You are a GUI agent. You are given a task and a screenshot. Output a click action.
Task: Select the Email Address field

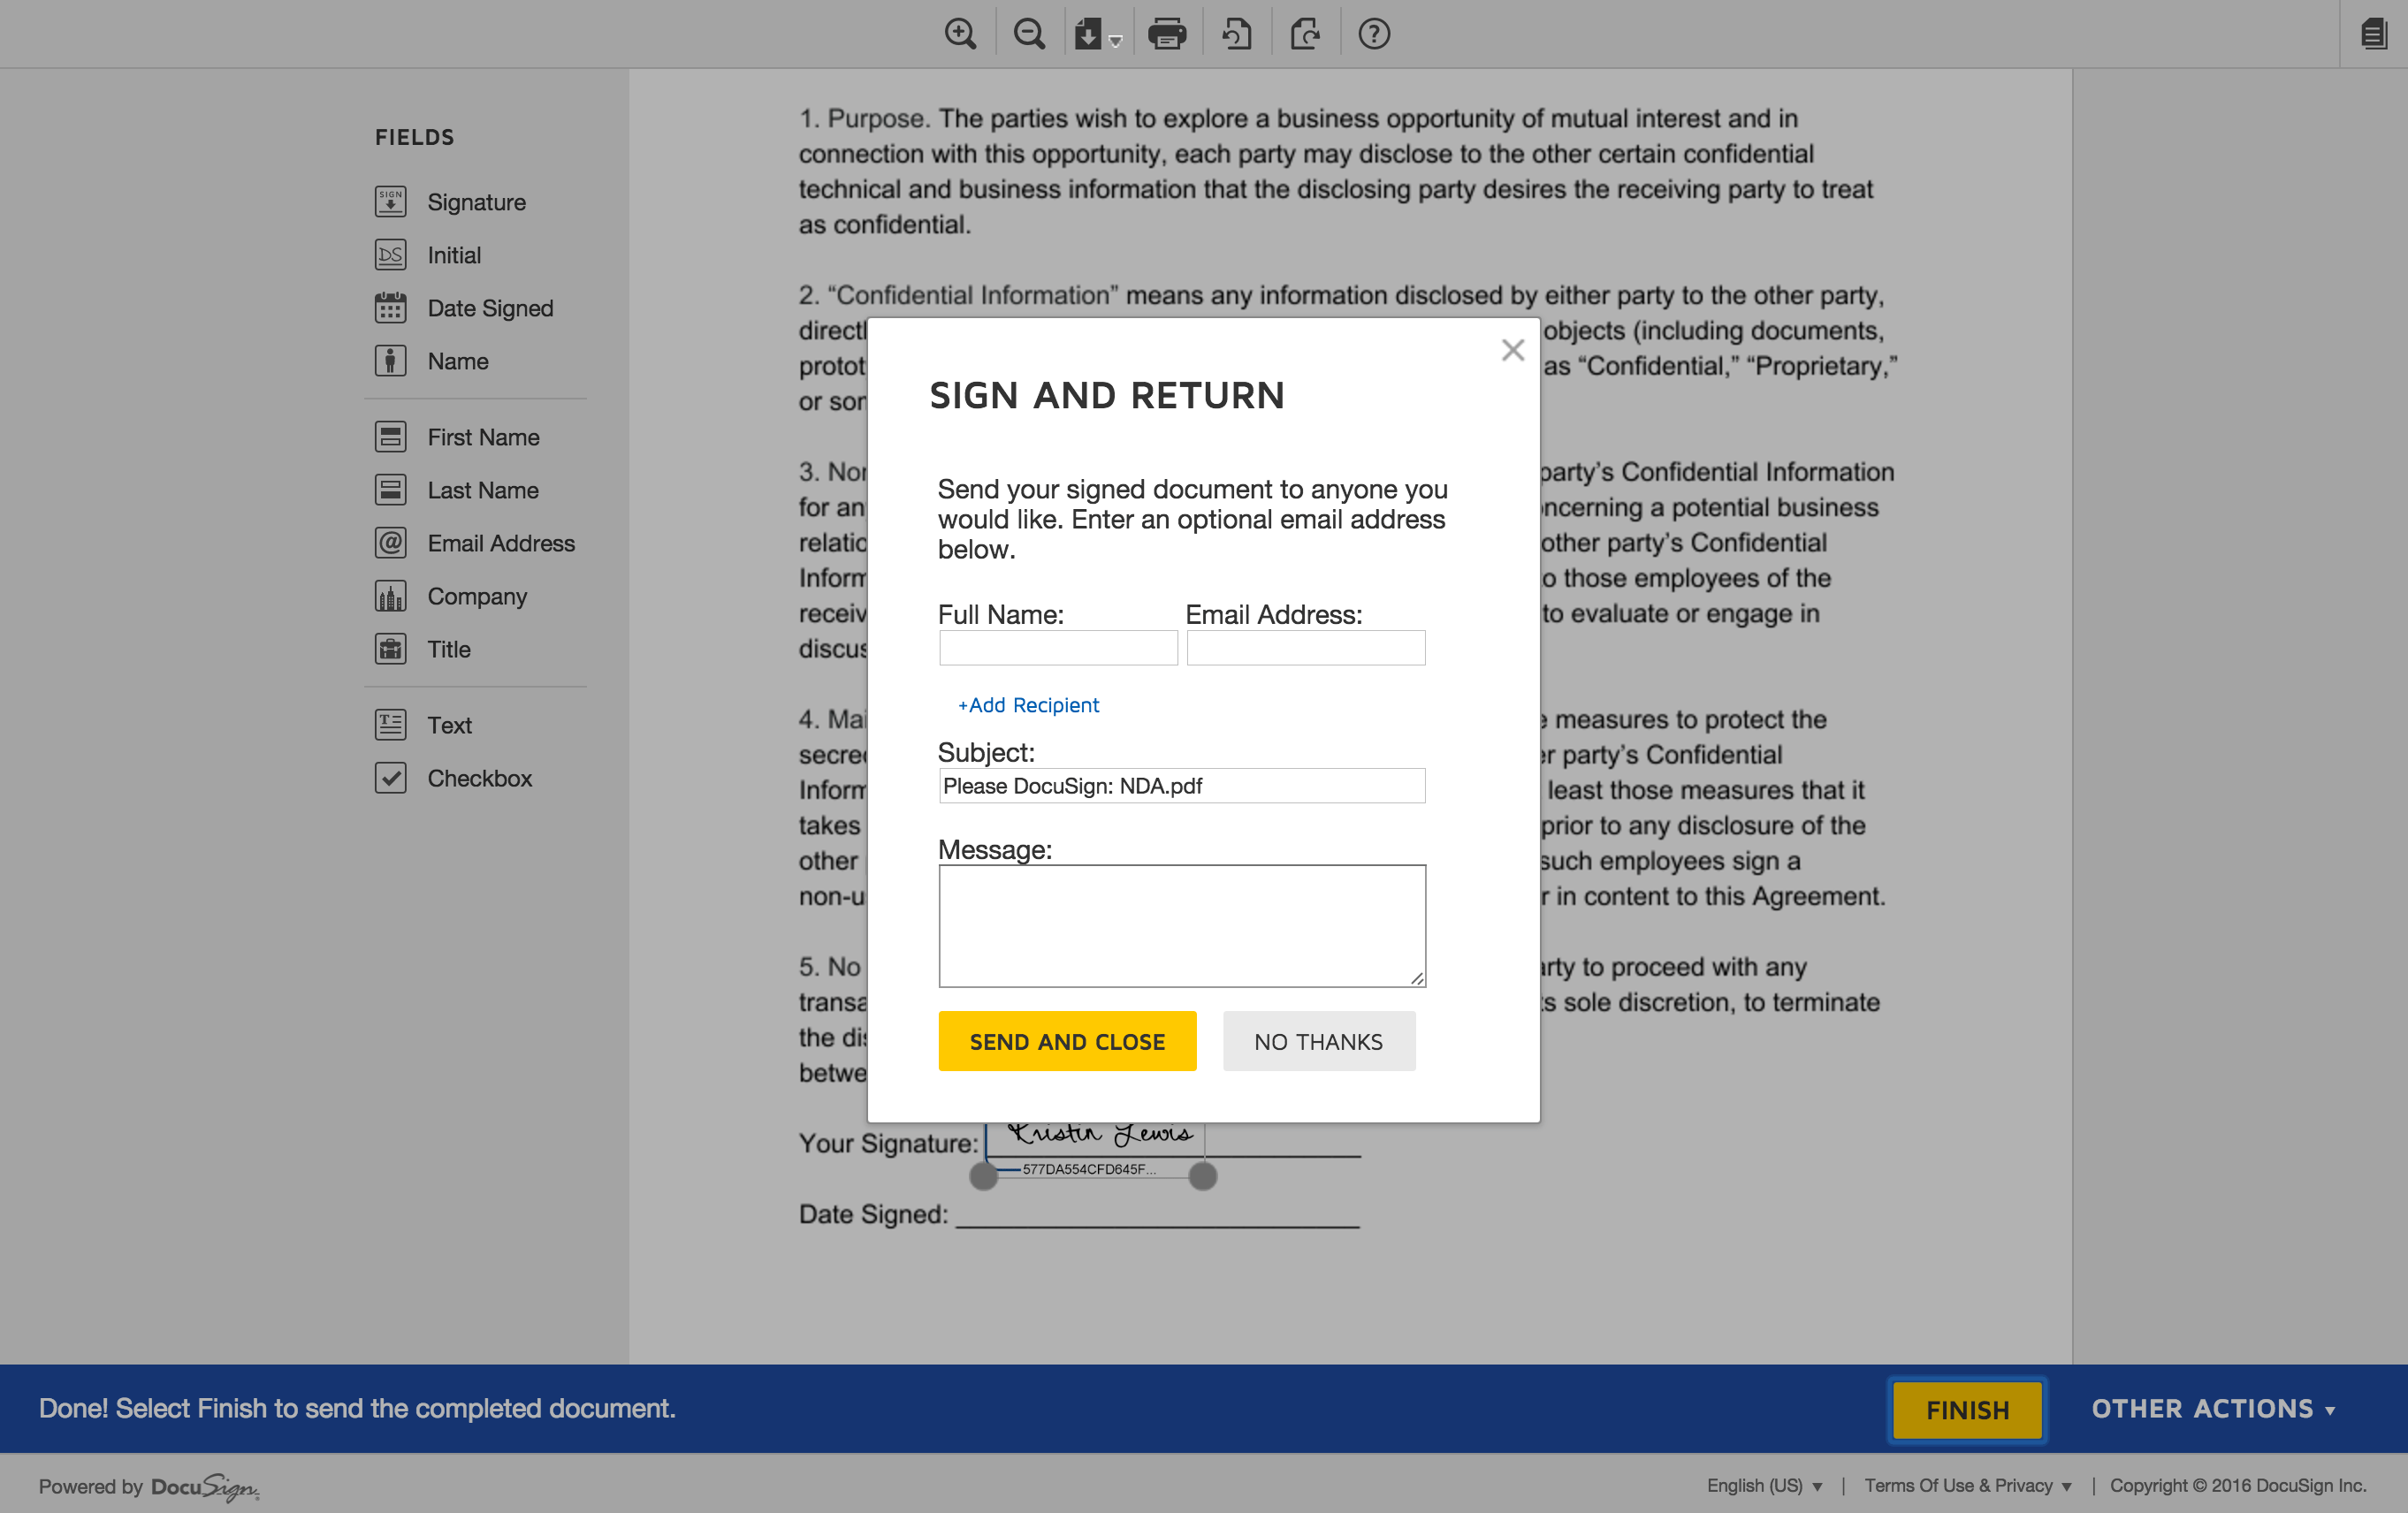pos(500,543)
